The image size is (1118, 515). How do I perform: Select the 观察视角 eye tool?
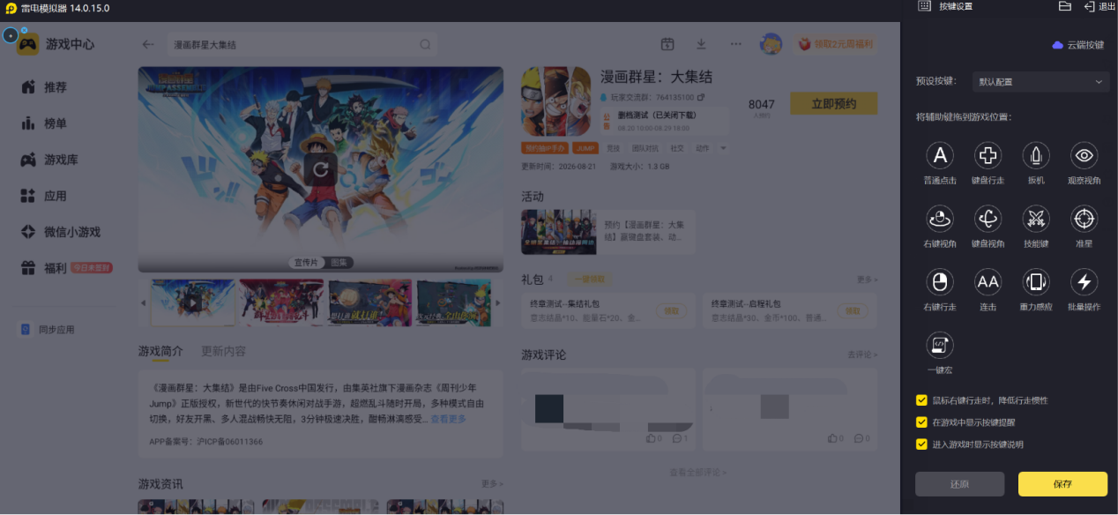(1084, 156)
